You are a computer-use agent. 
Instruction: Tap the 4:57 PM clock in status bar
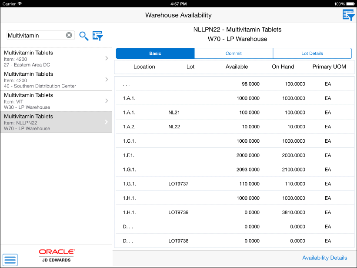pyautogui.click(x=178, y=4)
